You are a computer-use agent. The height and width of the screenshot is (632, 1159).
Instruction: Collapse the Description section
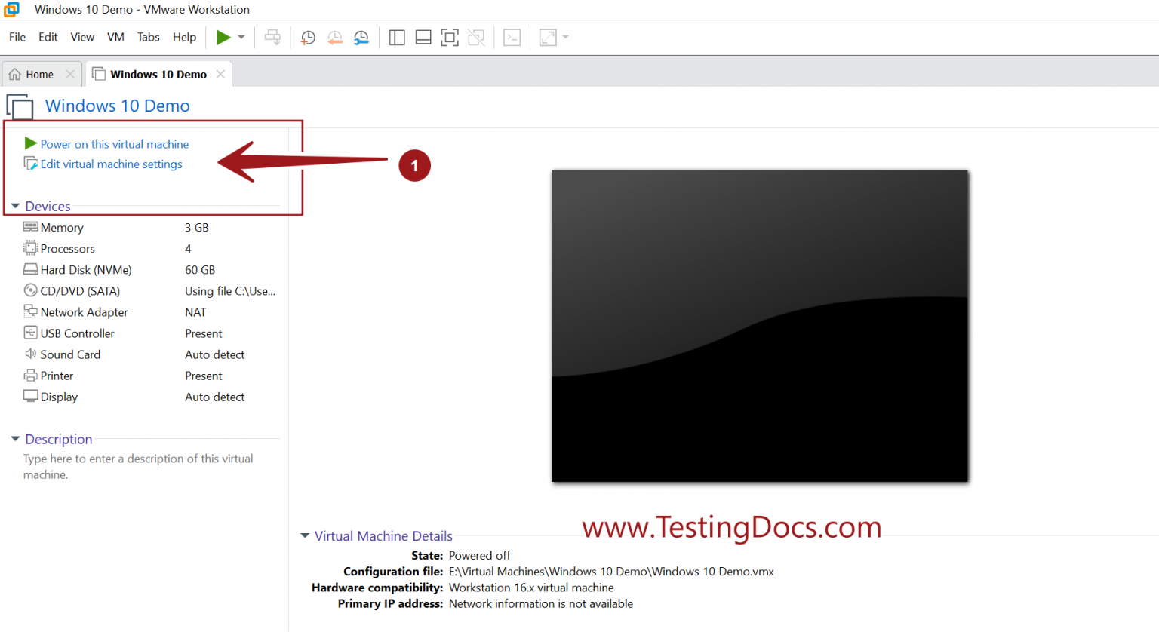15,439
